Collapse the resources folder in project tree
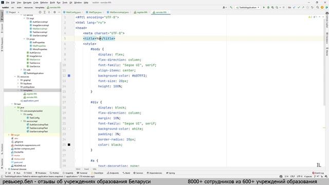Viewport: 329px width, 185px height. click(x=15, y=77)
